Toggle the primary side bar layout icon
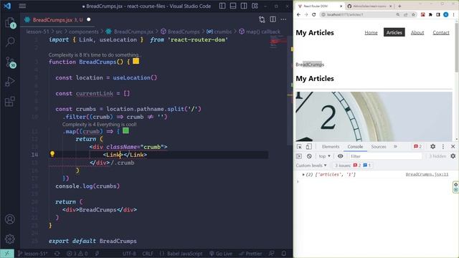 (x=222, y=6)
